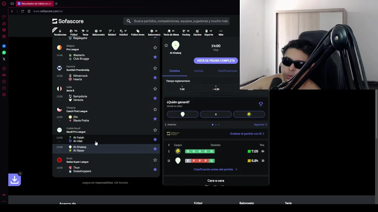Toggle favorite star for Sampdoria vs Venezia
Viewport: 378px width, 212px height.
[x=155, y=98]
